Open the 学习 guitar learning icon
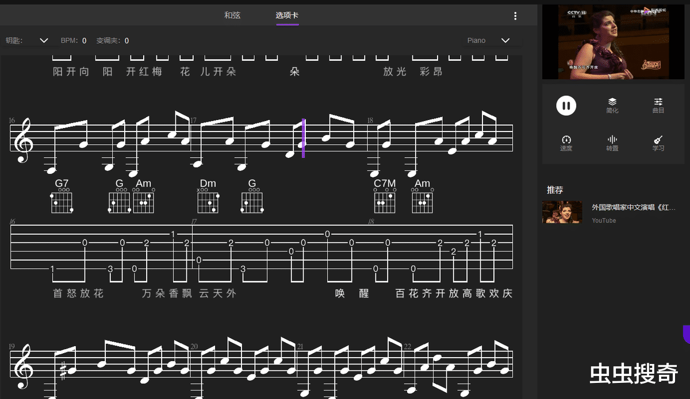 tap(658, 140)
